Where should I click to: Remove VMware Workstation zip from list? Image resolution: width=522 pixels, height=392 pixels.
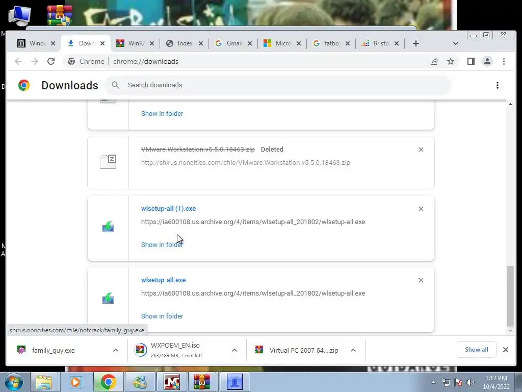point(421,150)
